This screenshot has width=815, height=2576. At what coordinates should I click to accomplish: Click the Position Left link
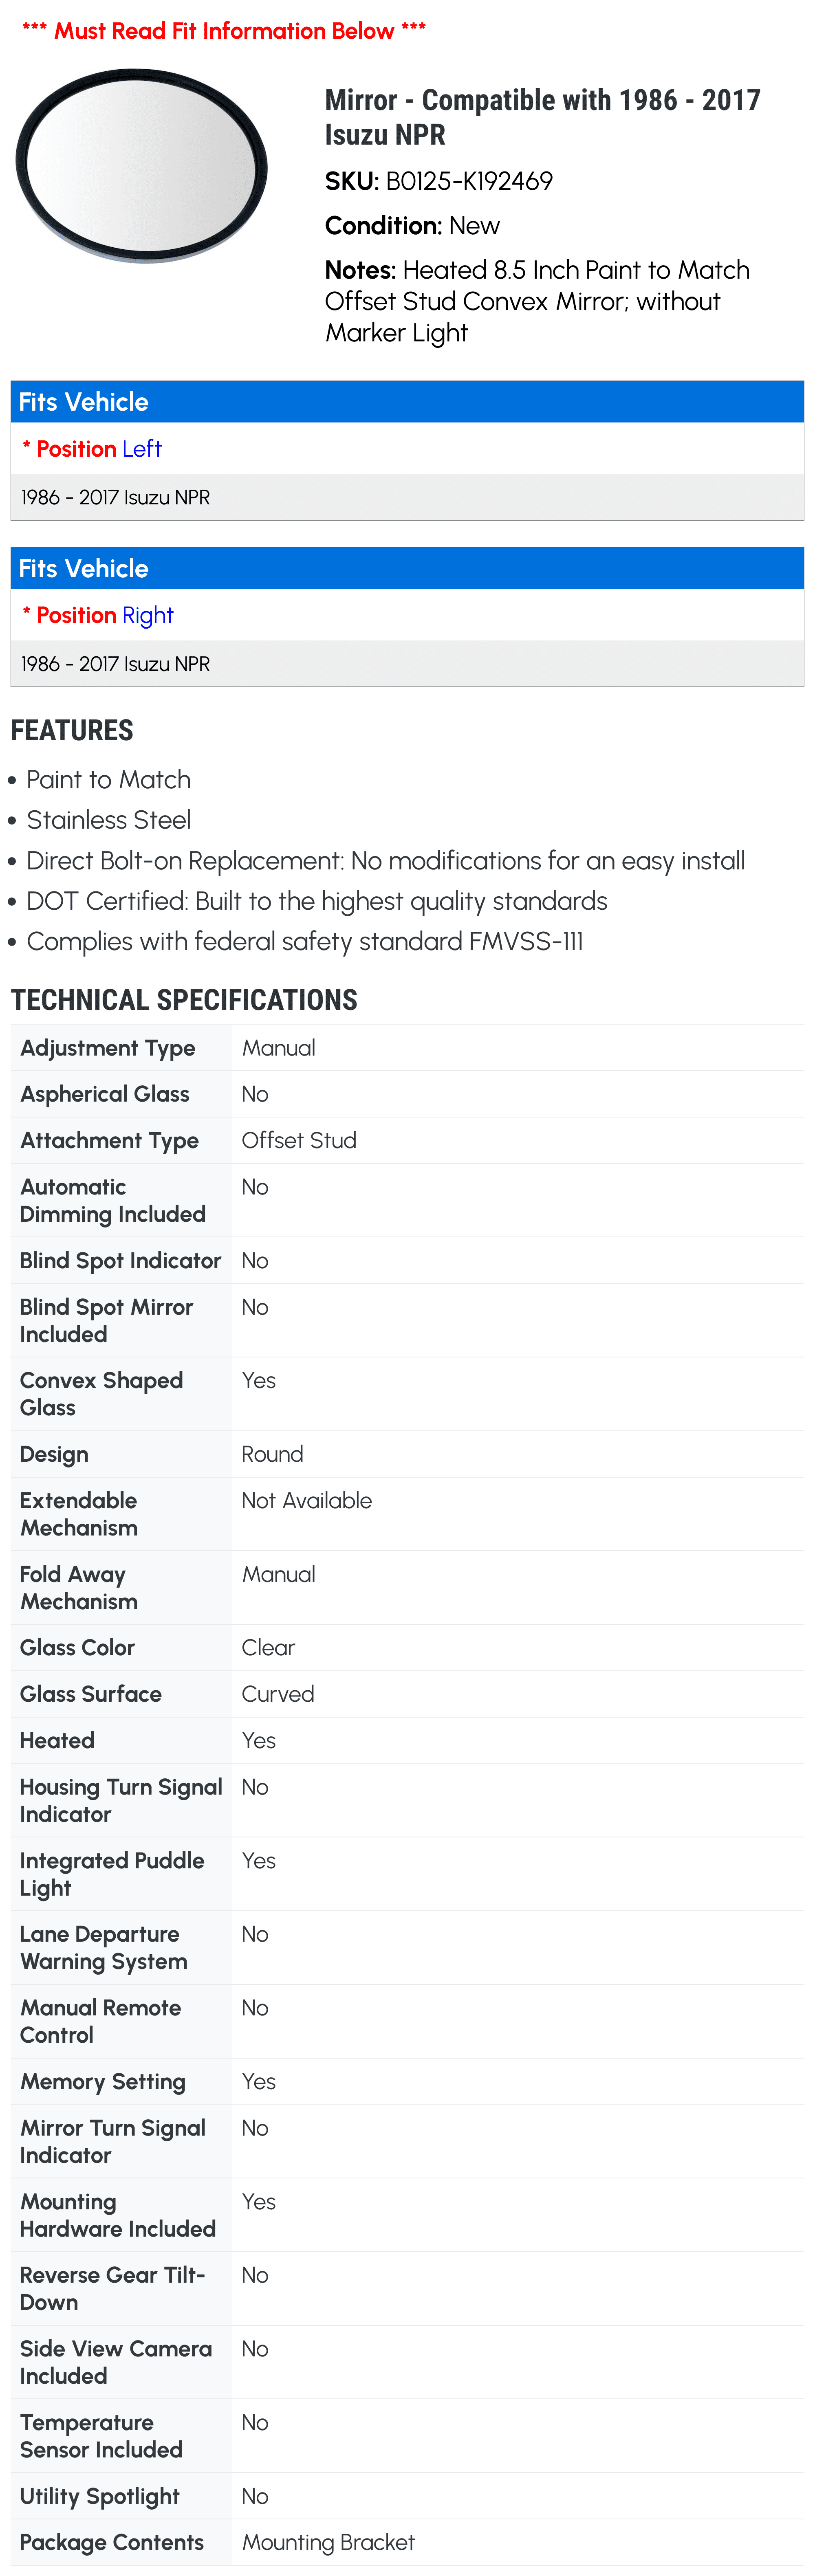pos(141,449)
